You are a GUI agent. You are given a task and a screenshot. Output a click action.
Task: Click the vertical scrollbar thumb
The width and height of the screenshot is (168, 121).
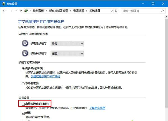coord(166,63)
